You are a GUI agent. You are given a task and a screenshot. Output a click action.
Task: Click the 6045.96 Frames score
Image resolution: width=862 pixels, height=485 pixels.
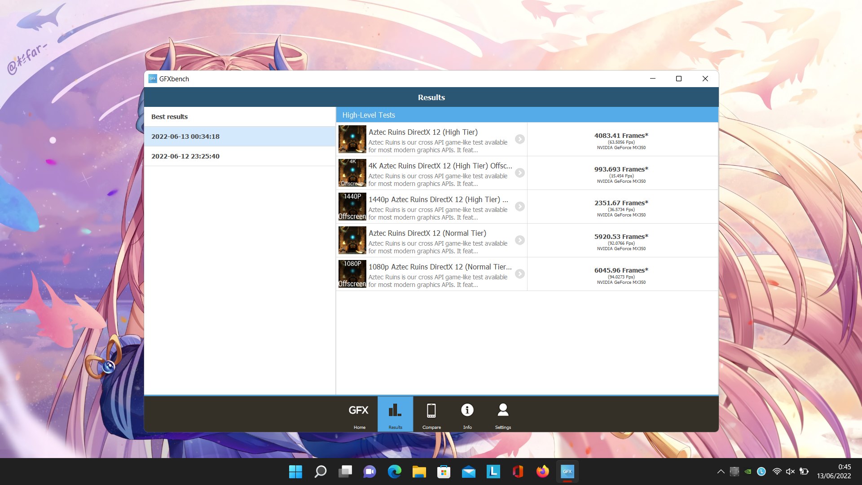(x=621, y=270)
